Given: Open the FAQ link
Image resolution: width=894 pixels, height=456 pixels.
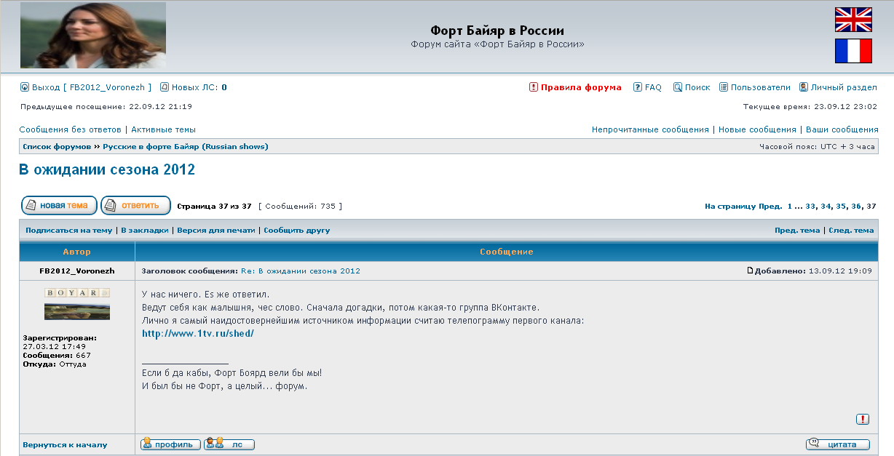Looking at the screenshot, I should click(x=653, y=87).
